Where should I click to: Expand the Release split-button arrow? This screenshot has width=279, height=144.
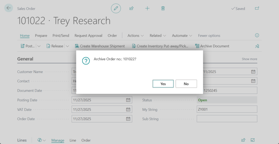68,46
